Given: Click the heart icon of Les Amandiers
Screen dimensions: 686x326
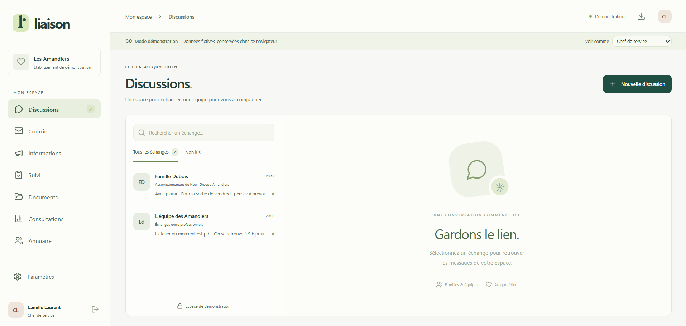Looking at the screenshot, I should 21,62.
